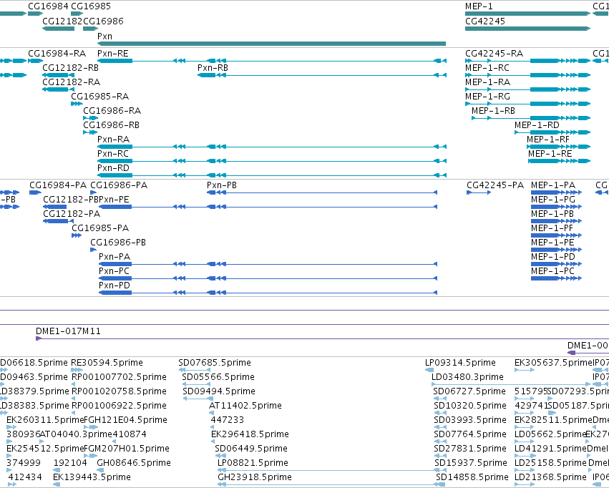Select the CG16985 gene label in top track

pos(91,6)
